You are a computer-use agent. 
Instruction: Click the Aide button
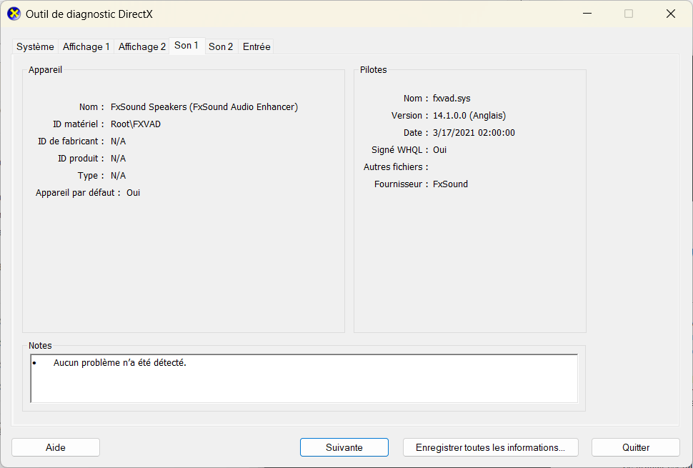tap(56, 447)
